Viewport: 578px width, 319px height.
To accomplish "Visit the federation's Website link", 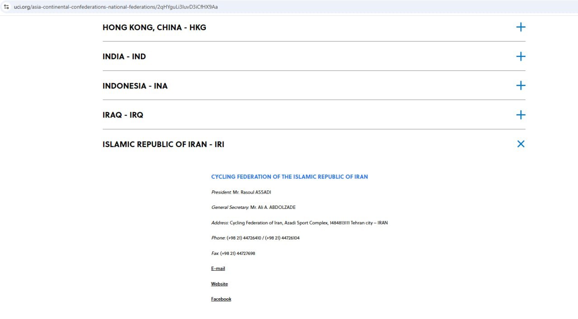I will (x=219, y=284).
